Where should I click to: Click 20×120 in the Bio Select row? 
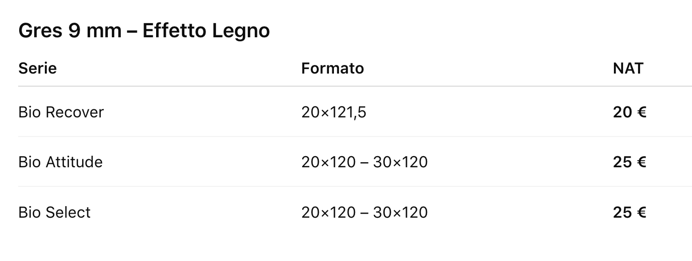[328, 212]
